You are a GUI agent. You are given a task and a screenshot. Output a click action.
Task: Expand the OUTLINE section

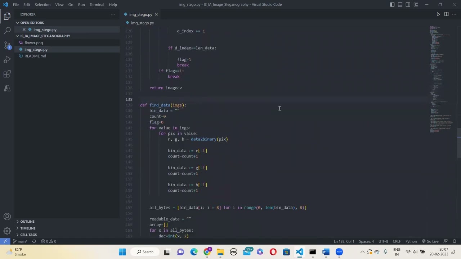coord(27,222)
